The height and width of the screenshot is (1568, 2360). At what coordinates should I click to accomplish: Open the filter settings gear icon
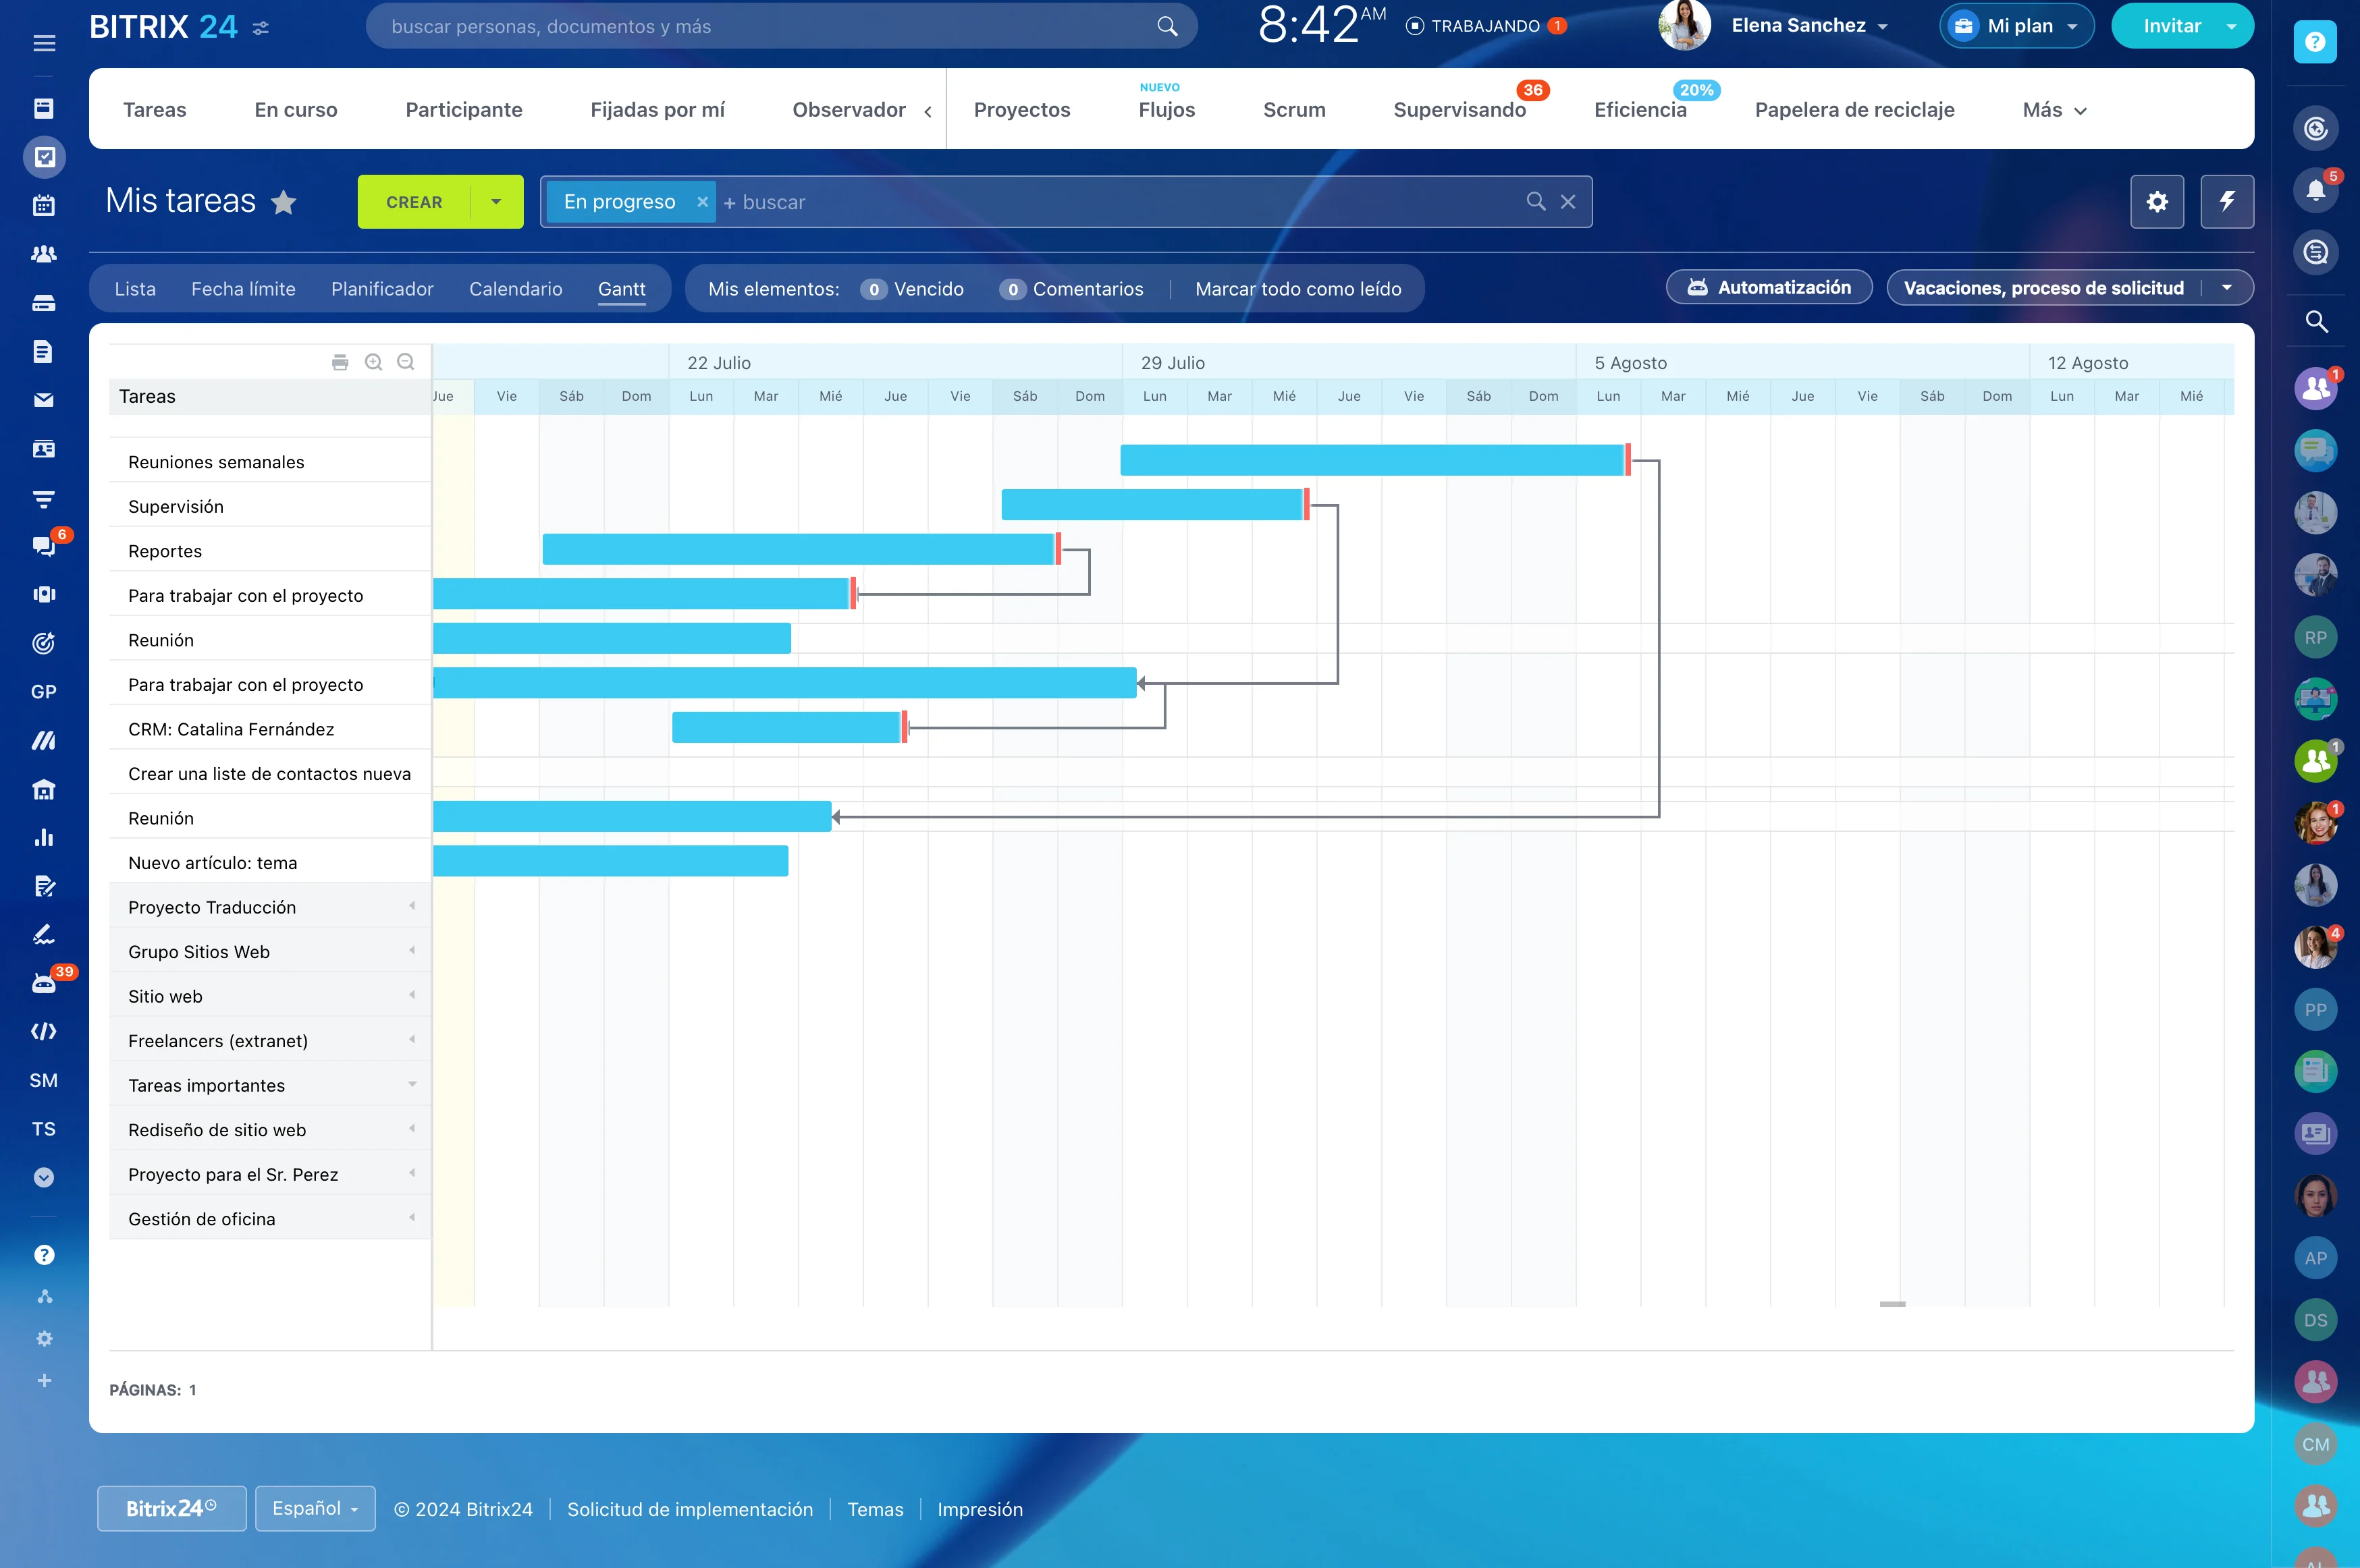tap(2157, 201)
